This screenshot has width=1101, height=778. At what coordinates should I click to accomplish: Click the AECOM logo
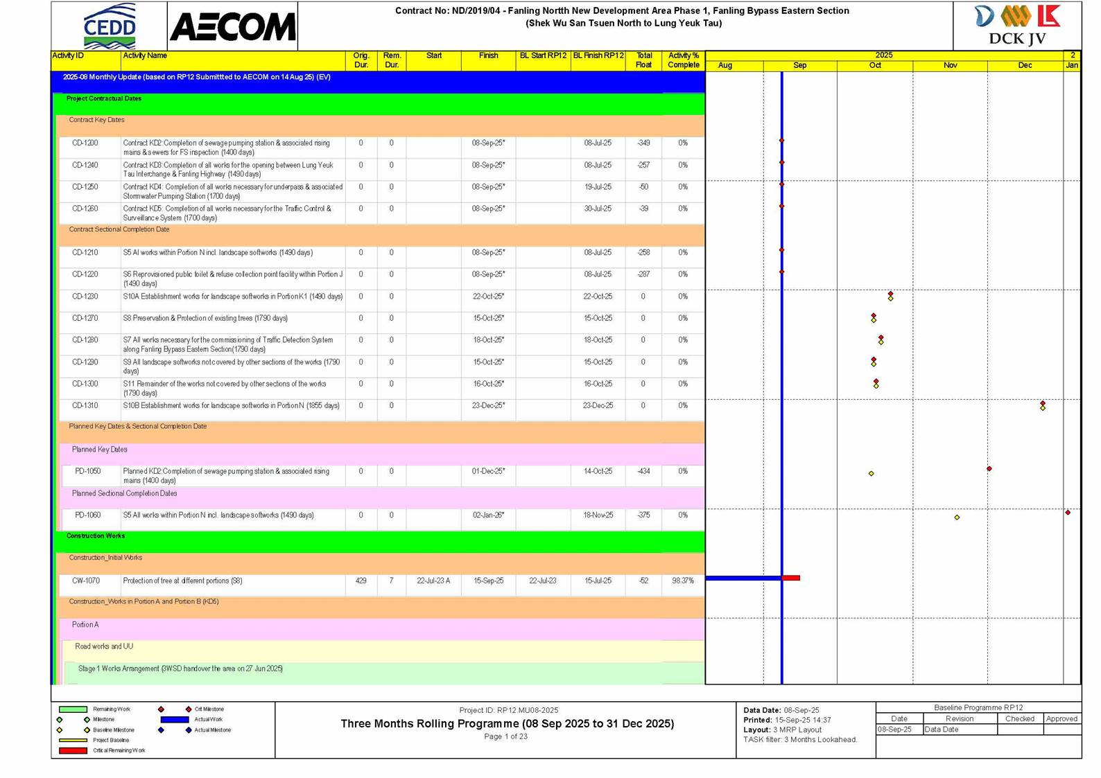[232, 28]
